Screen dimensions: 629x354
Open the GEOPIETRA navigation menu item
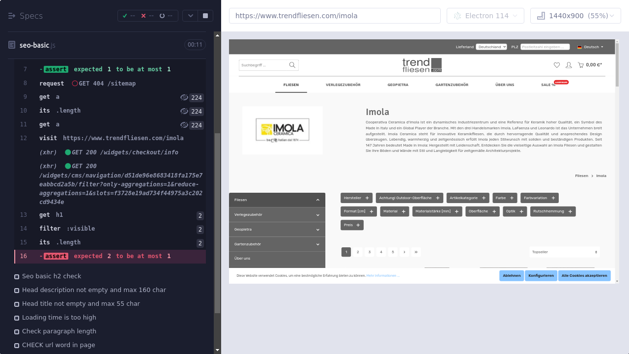(x=398, y=85)
